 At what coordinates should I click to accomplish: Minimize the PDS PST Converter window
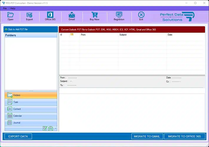(186, 3)
